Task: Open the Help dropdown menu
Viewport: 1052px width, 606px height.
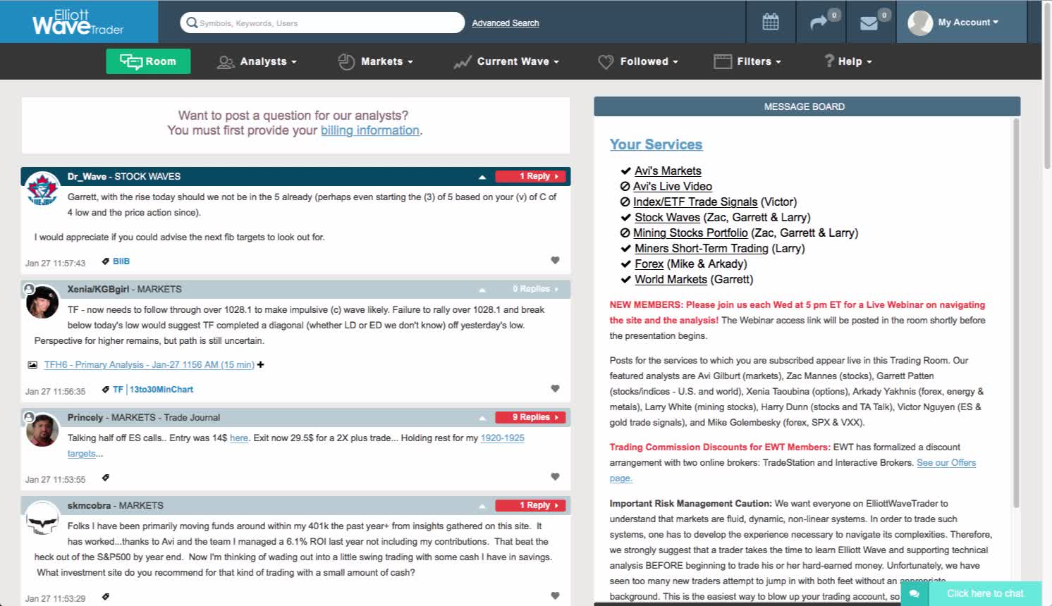Action: click(848, 62)
